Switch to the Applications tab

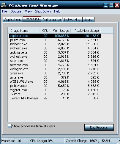click(13, 20)
